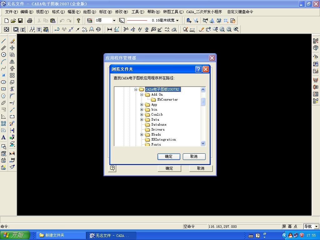Click the Print icon in toolbar
Viewport: 320px width, 240px height.
point(30,20)
